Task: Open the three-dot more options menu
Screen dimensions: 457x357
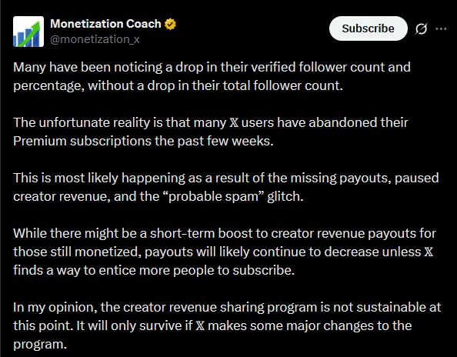Action: coord(441,28)
